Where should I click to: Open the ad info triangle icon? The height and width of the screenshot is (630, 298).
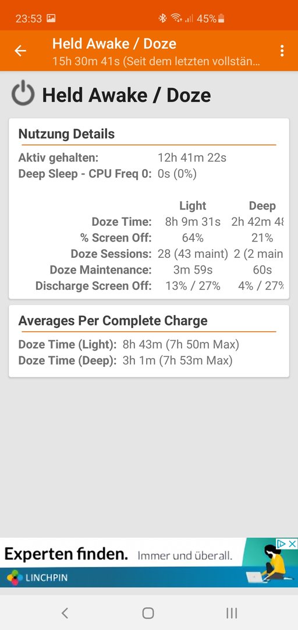(x=282, y=544)
